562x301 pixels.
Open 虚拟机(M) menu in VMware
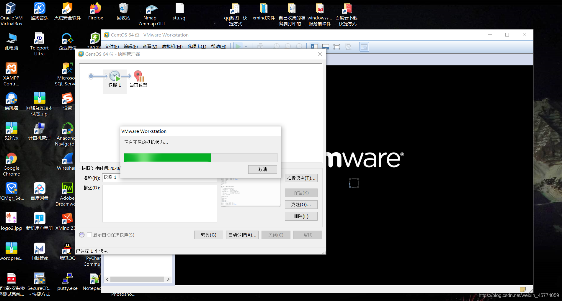pyautogui.click(x=172, y=47)
